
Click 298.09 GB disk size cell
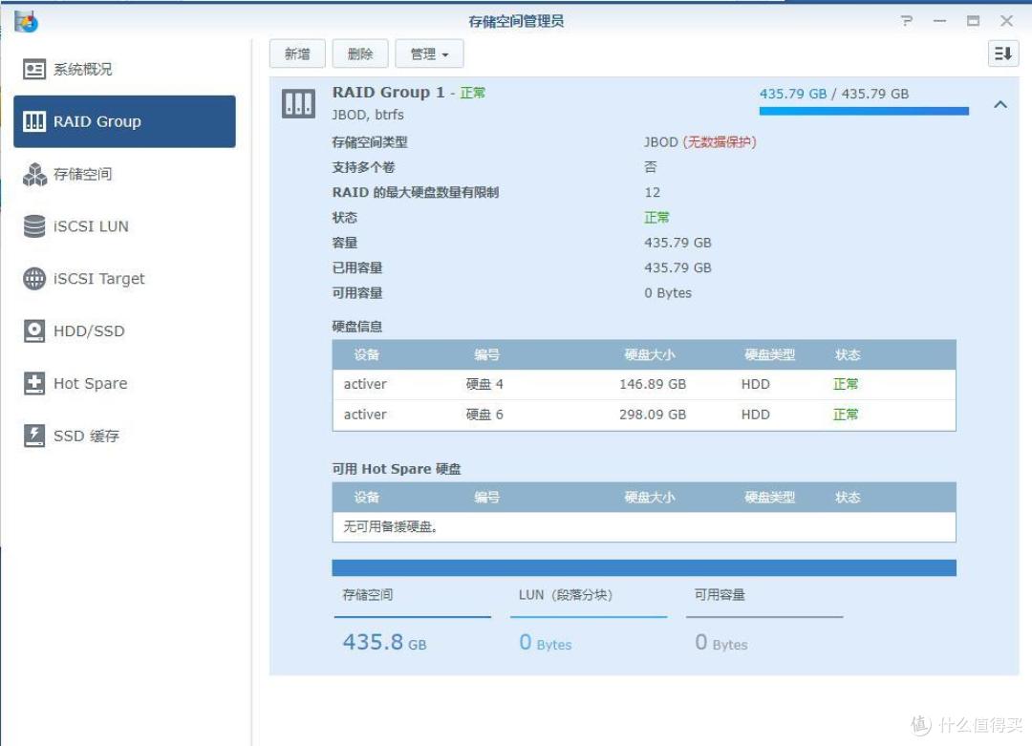(x=653, y=416)
